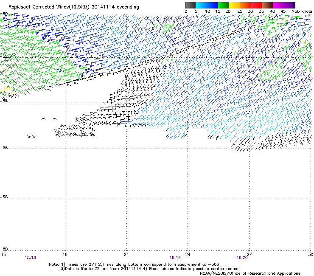Select the brown 35-40 knots legend segment
Image resolution: width=314 pixels, height=276 pixels.
pyautogui.click(x=267, y=5)
